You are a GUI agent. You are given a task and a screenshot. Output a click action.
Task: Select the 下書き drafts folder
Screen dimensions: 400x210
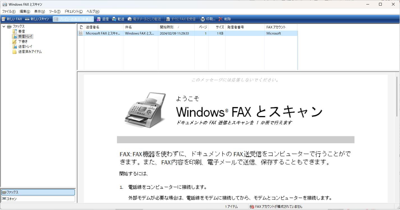pyautogui.click(x=23, y=42)
